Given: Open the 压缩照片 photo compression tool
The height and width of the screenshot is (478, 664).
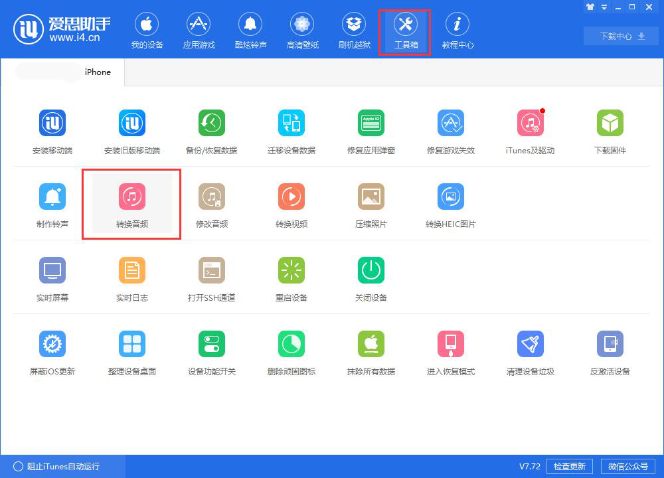Looking at the screenshot, I should coord(371,202).
